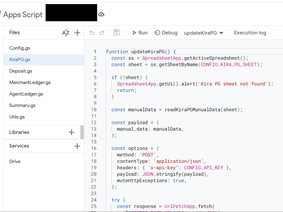Click line number 1 in gutter
The height and width of the screenshot is (212, 283).
(95, 52)
